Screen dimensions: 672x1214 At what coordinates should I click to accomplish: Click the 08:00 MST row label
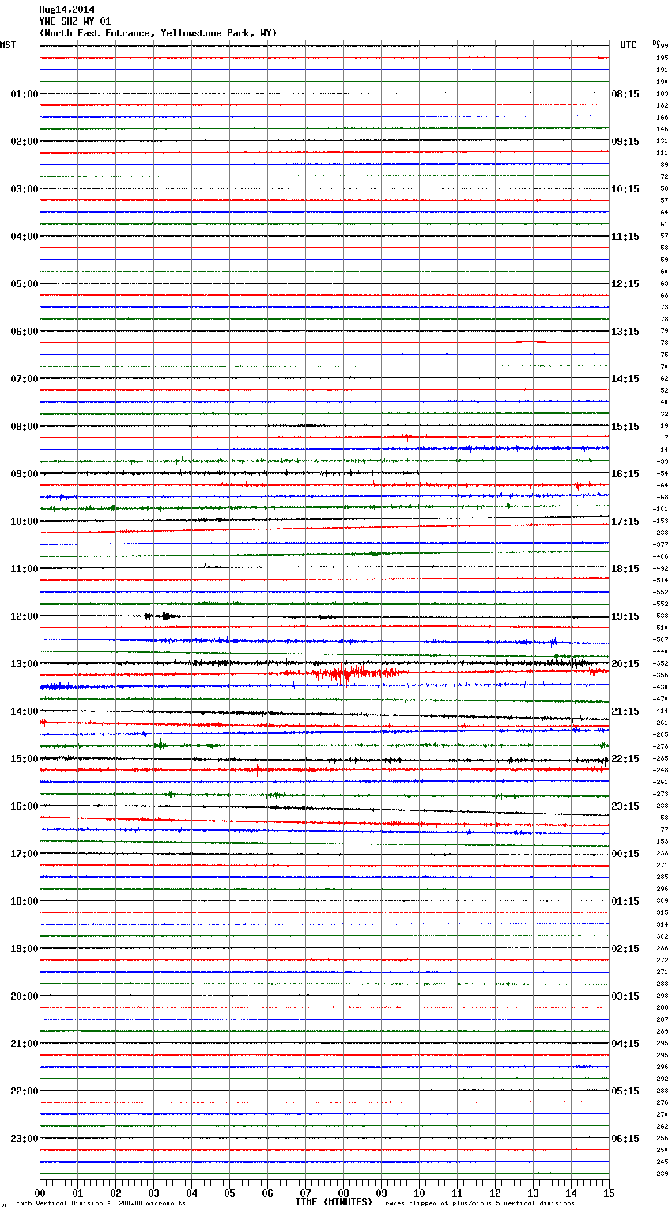click(25, 427)
